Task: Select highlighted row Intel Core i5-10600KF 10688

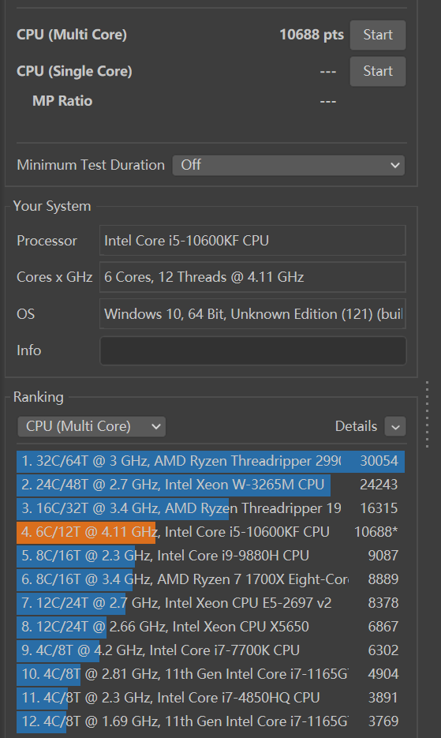Action: [x=211, y=532]
